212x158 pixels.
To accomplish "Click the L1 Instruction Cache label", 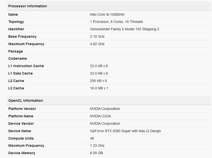I will click(x=26, y=66).
